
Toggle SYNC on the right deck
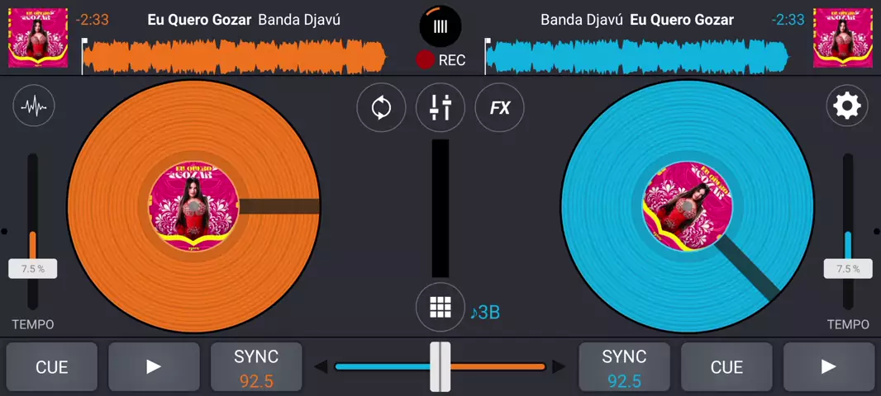pyautogui.click(x=624, y=367)
